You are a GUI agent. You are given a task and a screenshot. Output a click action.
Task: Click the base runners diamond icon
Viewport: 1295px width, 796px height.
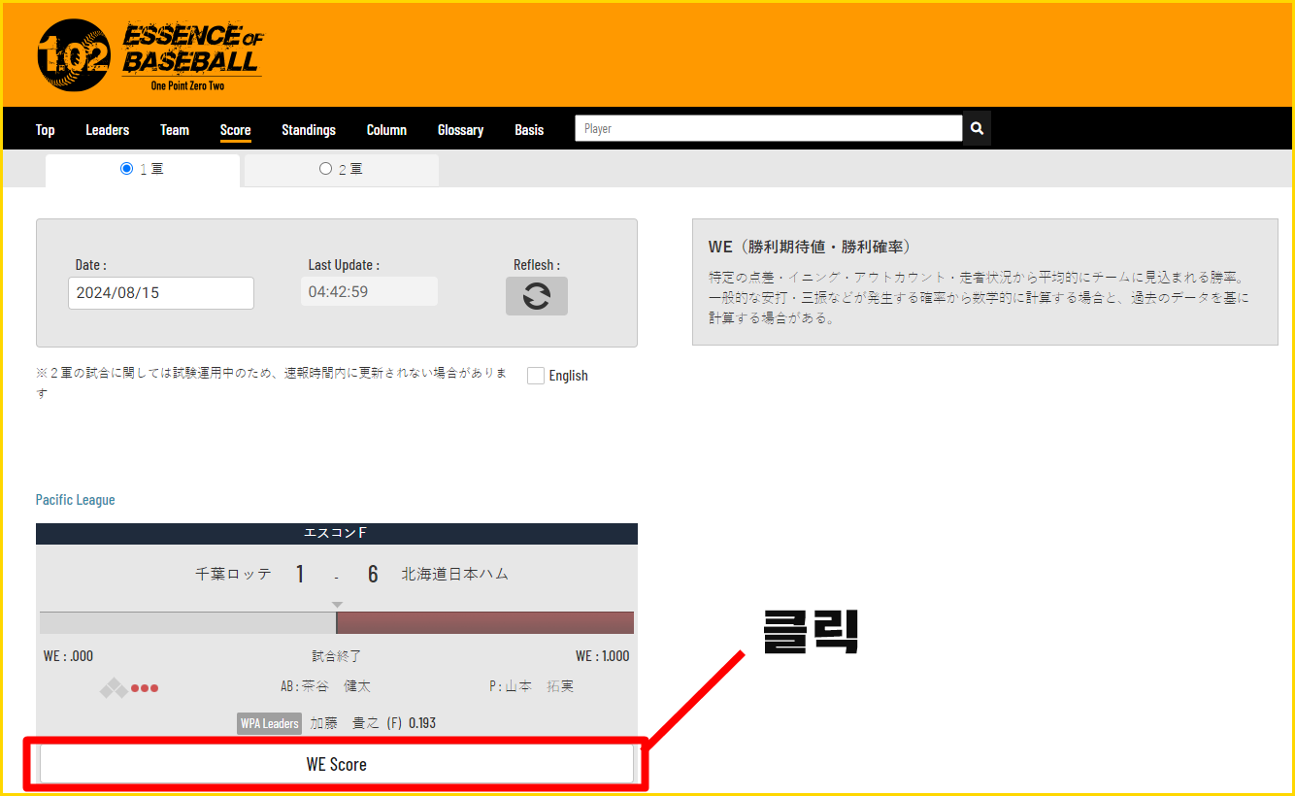tap(114, 688)
